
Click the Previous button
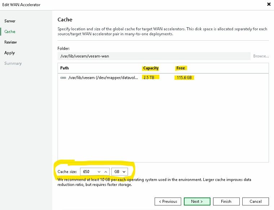pos(168,201)
